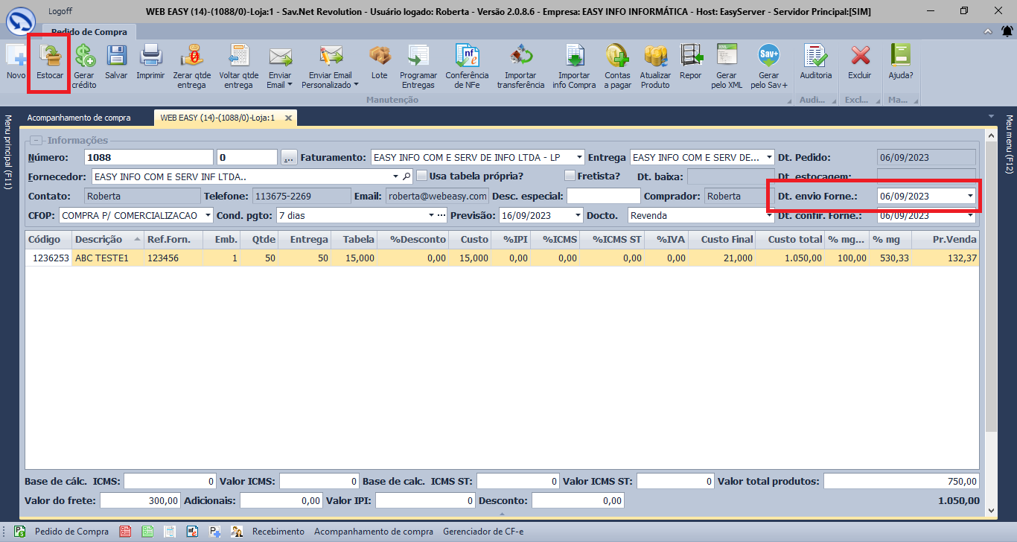Click the red list icon in status bar
The width and height of the screenshot is (1017, 542).
(125, 532)
